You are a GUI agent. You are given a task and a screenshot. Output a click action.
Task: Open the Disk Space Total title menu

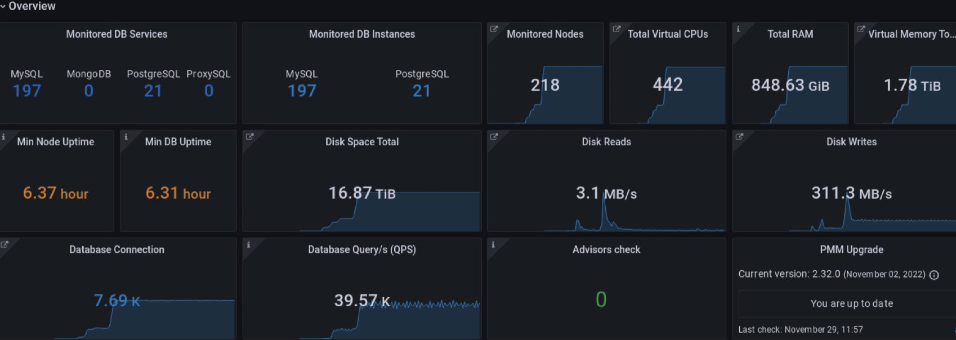[x=362, y=142]
